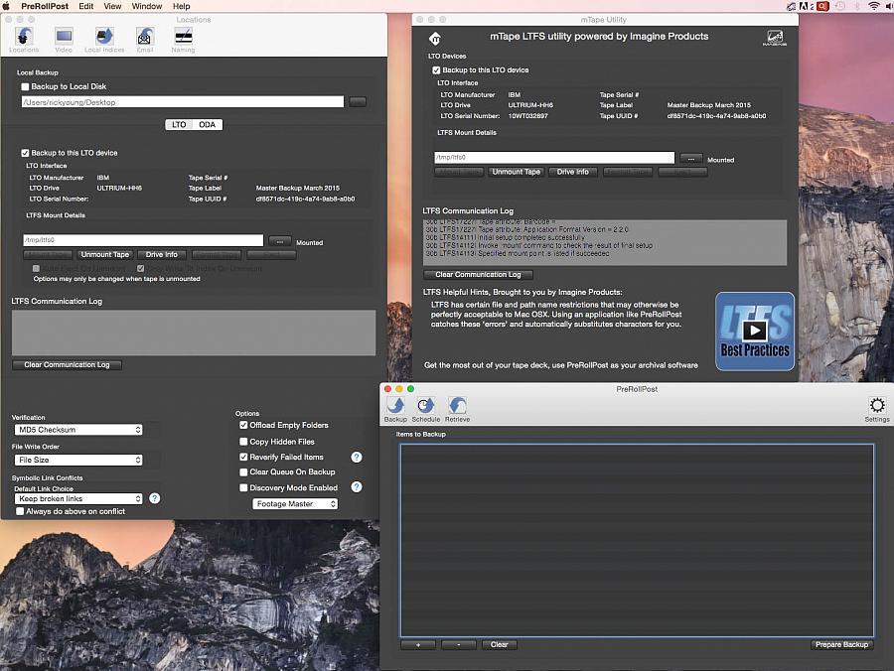The image size is (894, 671).
Task: Enable Clear Queue On Backup option
Action: click(243, 472)
